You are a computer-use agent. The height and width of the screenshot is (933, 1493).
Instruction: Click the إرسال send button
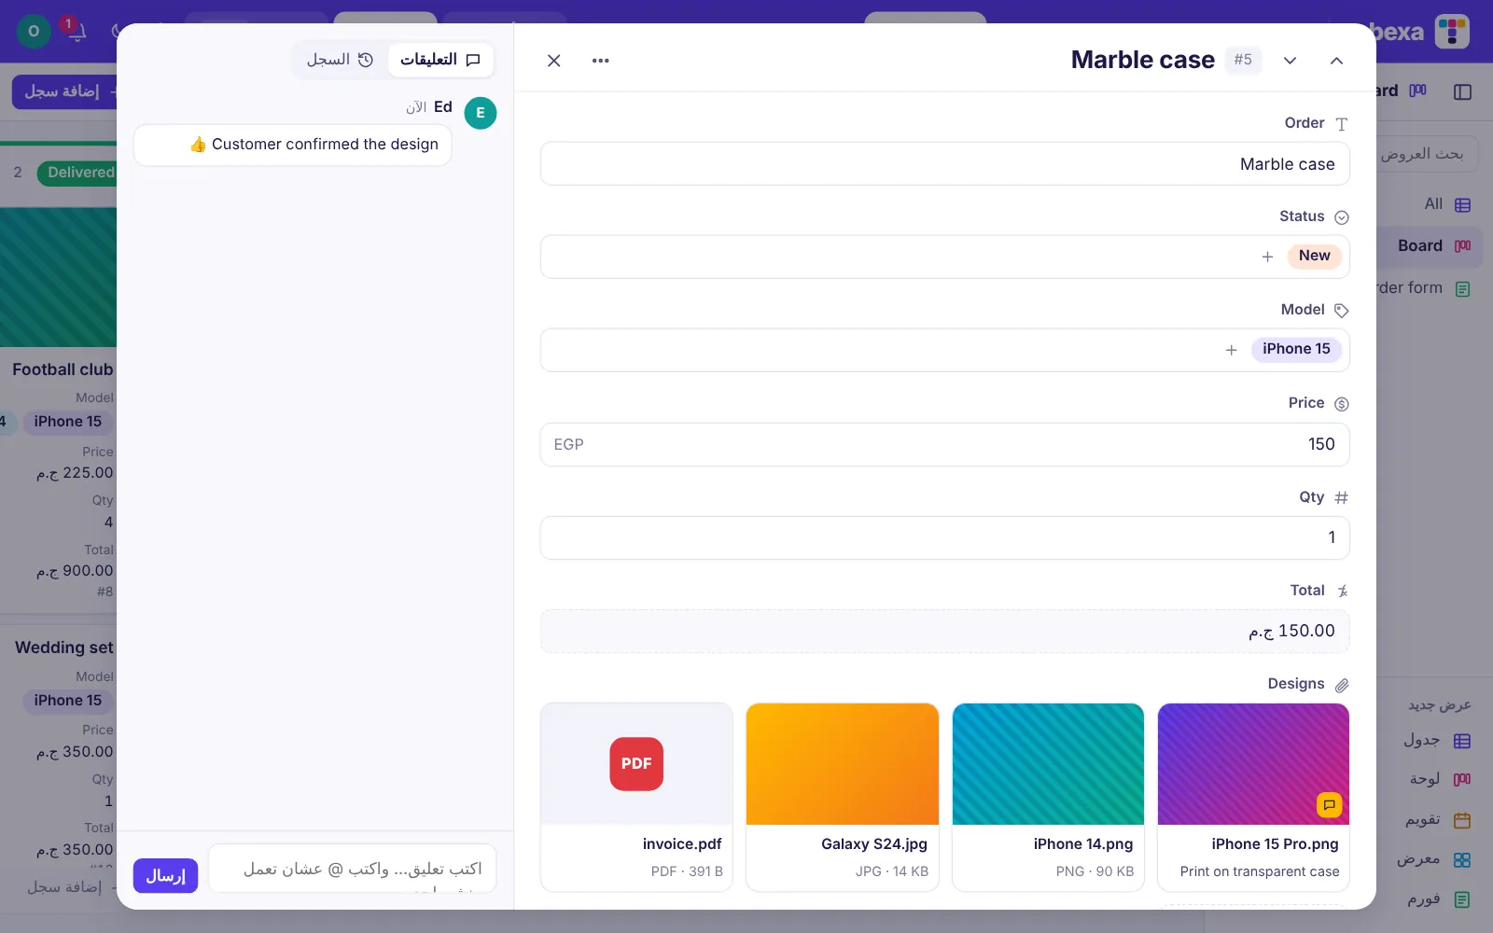click(165, 875)
